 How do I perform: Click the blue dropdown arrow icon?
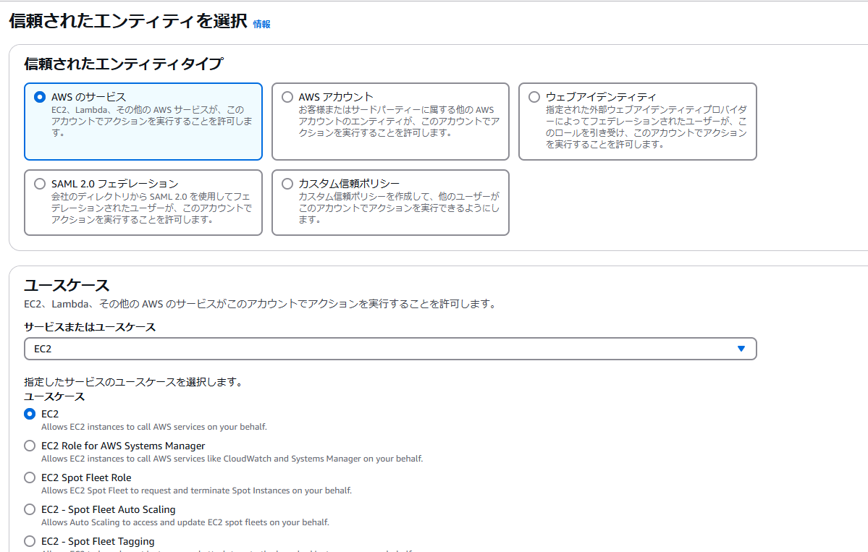pyautogui.click(x=741, y=349)
